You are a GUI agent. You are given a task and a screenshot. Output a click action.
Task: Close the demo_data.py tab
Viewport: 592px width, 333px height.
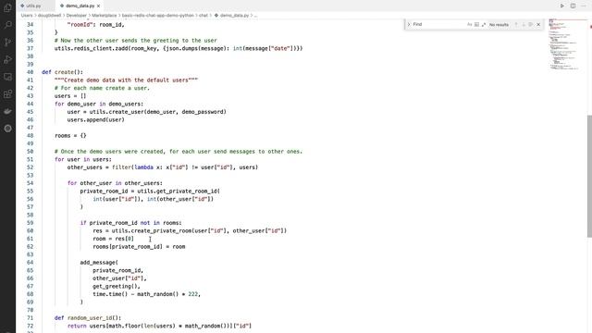tap(99, 6)
